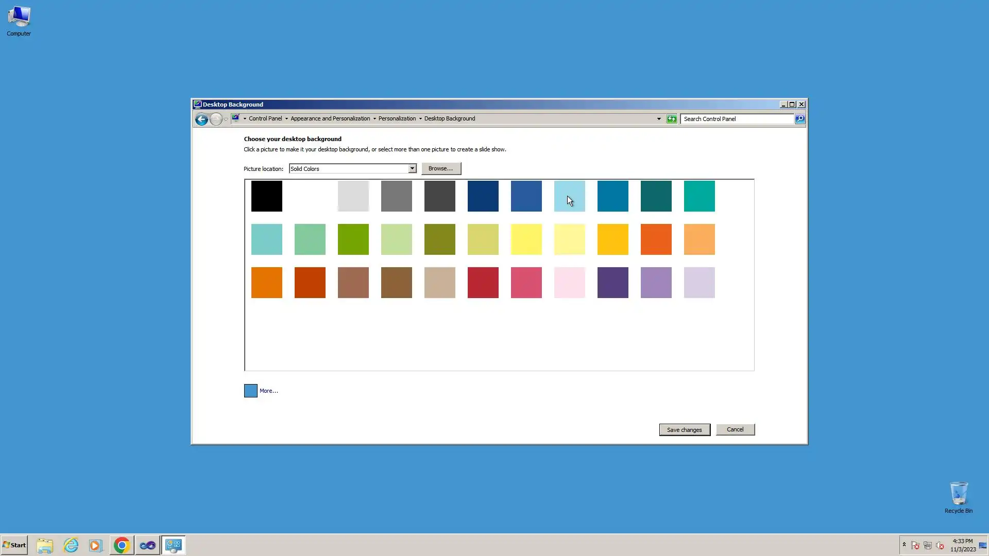Open the More... color link
Screen dimensions: 989x556
(268, 391)
